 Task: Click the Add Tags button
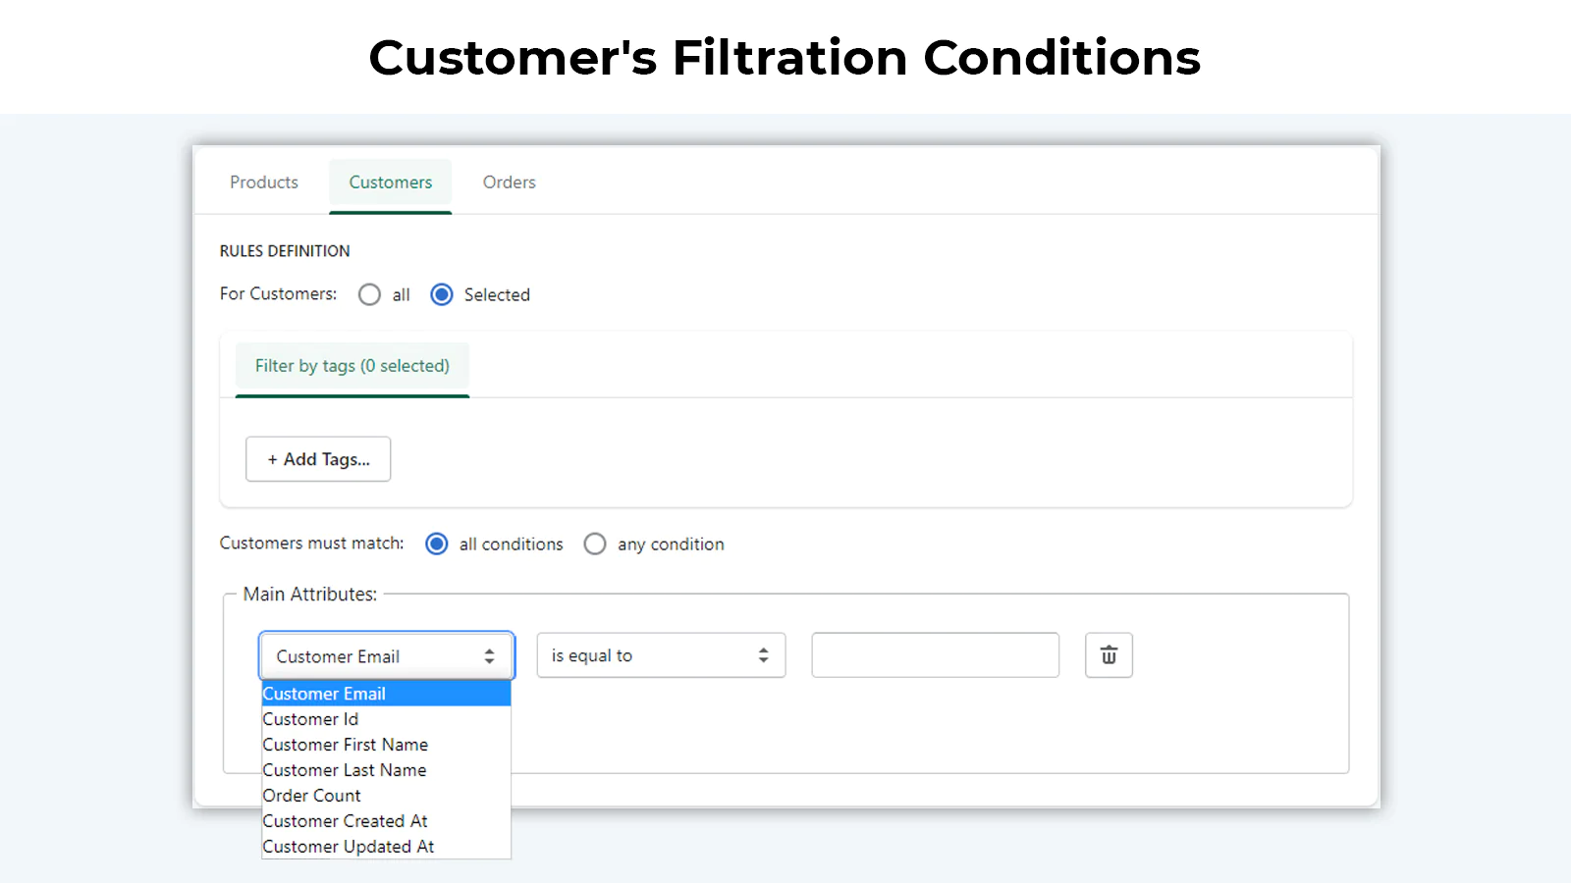coord(318,459)
